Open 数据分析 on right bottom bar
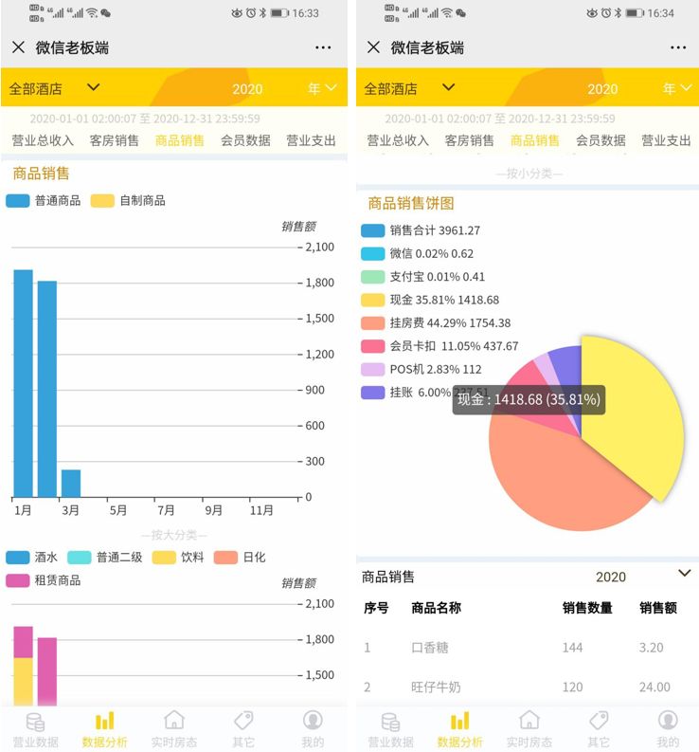The width and height of the screenshot is (699, 752). (x=459, y=729)
